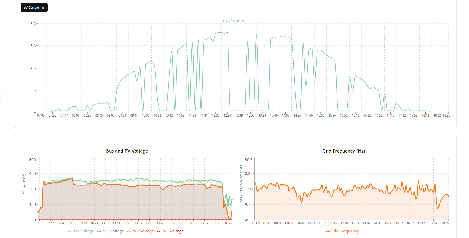469x238 pixels.
Task: Click the 12:00 tick on pv1Current chart
Action: pos(216,115)
